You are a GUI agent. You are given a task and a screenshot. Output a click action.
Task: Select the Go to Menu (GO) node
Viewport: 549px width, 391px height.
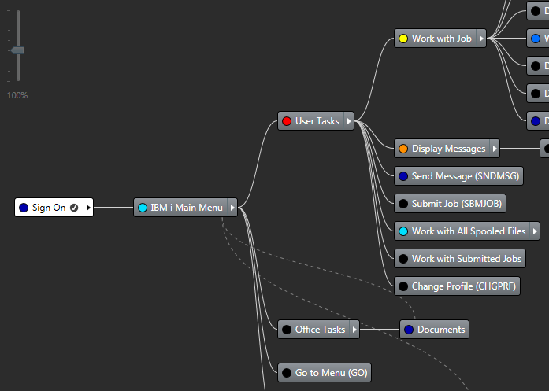[x=325, y=373]
